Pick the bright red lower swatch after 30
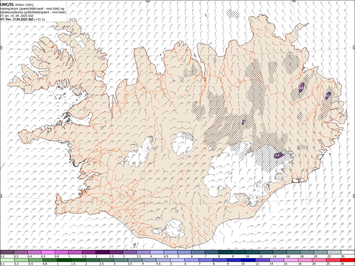The width and height of the screenshot is (355, 266). click(x=348, y=260)
